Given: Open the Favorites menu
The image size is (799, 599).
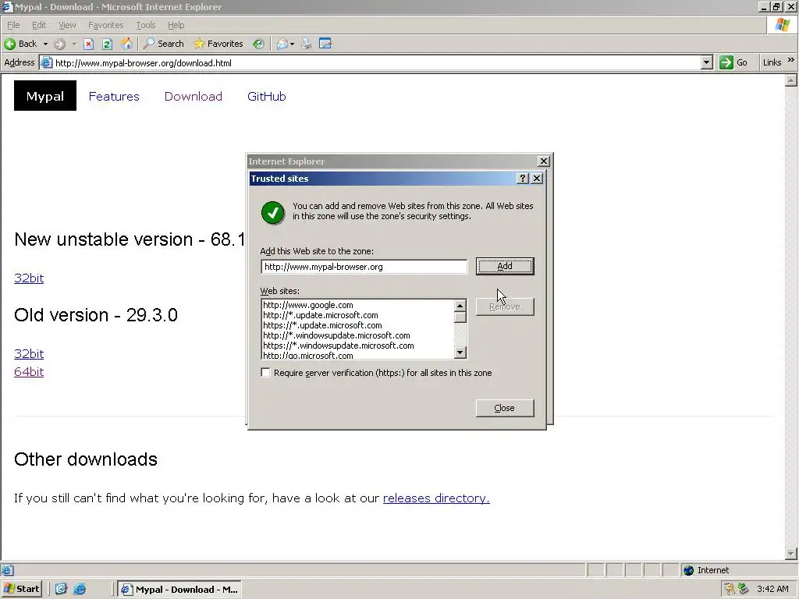Looking at the screenshot, I should (x=105, y=25).
